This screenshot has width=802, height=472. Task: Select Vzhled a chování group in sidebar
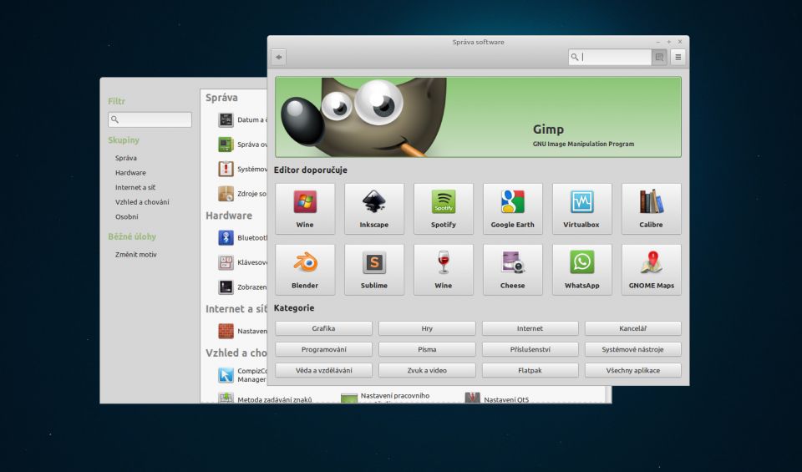pyautogui.click(x=142, y=202)
